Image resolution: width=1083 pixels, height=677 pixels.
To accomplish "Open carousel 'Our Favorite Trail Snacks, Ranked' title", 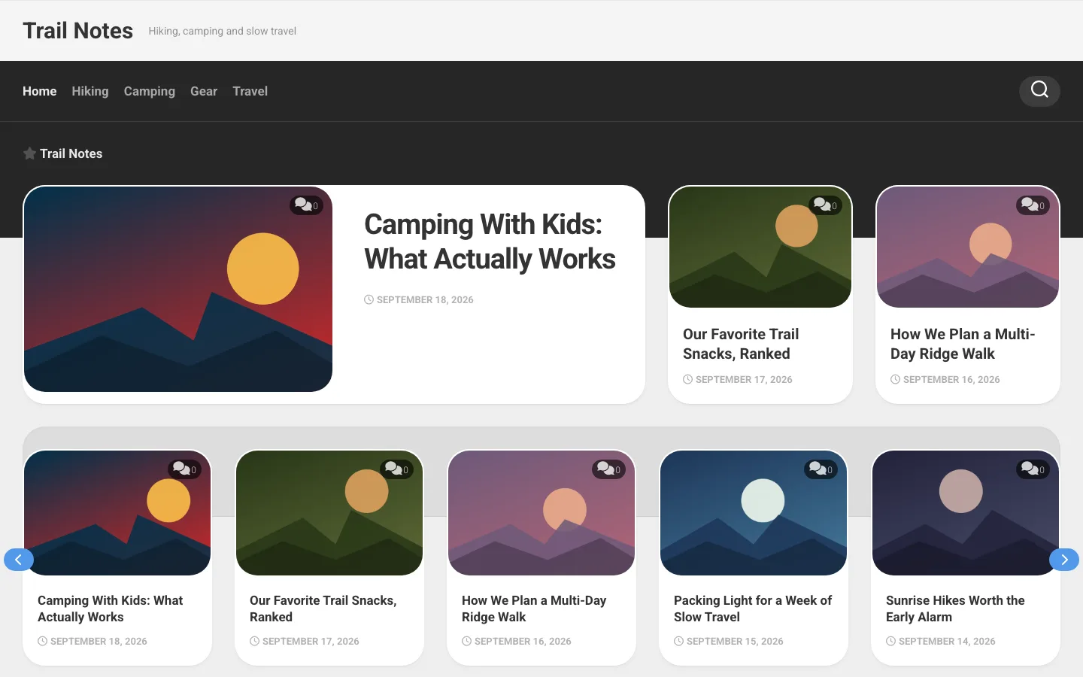I will coord(323,609).
